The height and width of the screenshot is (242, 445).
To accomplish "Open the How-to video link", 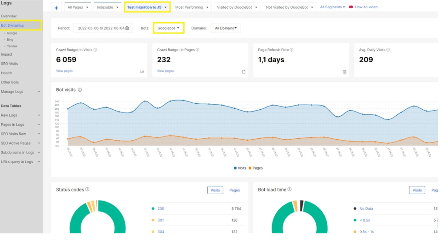I will (x=366, y=7).
